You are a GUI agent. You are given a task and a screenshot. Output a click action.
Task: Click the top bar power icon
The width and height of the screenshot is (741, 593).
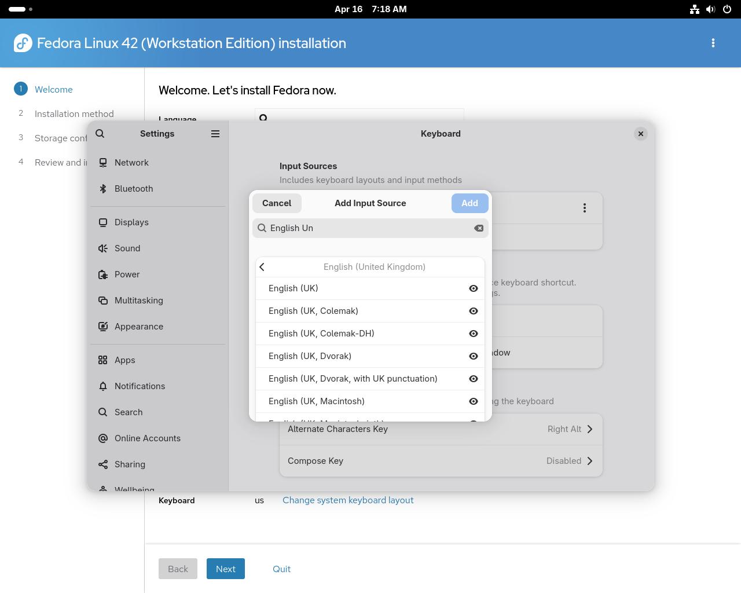[x=727, y=9]
